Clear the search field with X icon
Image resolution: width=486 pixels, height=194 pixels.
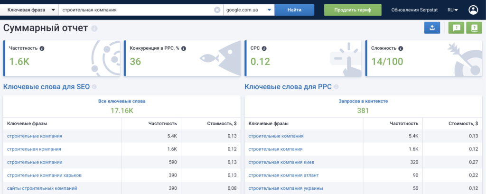[x=217, y=10]
